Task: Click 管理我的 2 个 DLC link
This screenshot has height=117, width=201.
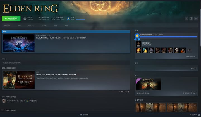Action: [189, 93]
